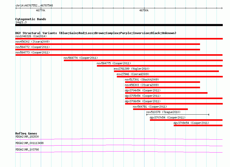Screen dimensions: 230x167
Task: Open the dgv3704n54 (Cooper2011) label
Action: coord(143,90)
